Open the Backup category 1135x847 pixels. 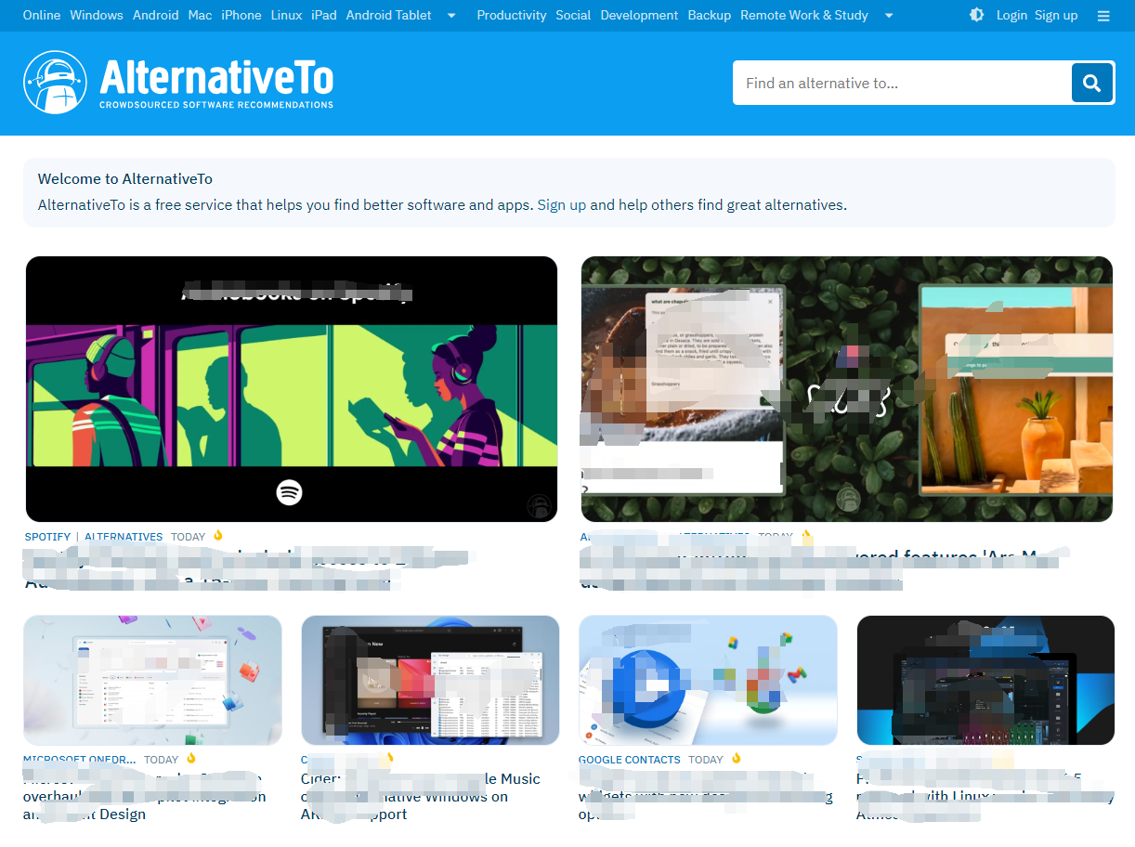[x=710, y=15]
